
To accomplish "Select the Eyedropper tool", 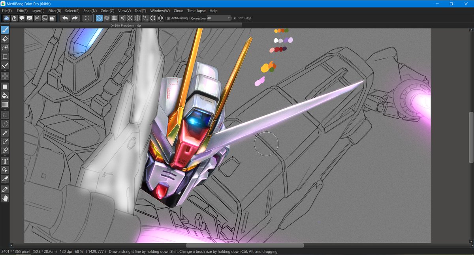I will [x=5, y=189].
